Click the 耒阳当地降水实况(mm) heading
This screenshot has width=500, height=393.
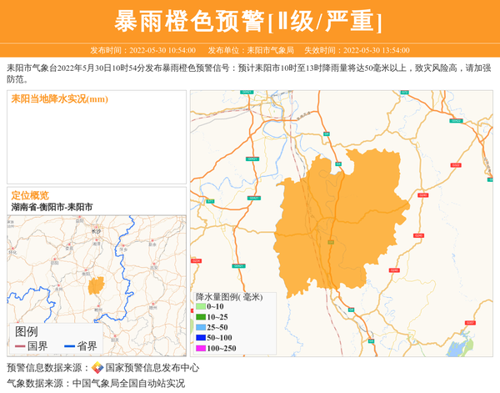tap(60, 99)
